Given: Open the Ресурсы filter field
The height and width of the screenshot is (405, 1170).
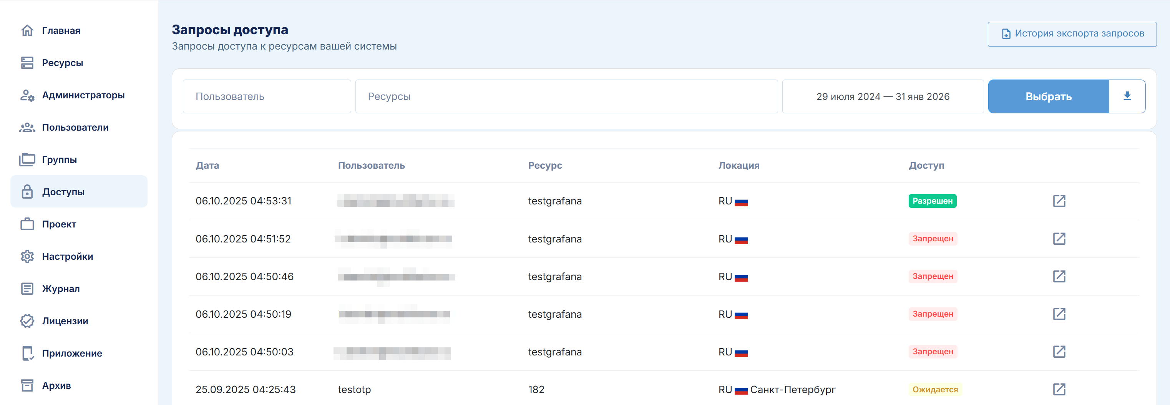Looking at the screenshot, I should (x=566, y=97).
